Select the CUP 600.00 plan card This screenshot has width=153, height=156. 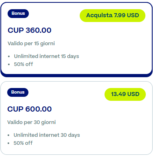click(76, 118)
